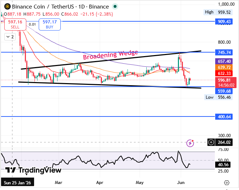Click the Jun label on time axis
The height and width of the screenshot is (190, 239).
point(181,183)
